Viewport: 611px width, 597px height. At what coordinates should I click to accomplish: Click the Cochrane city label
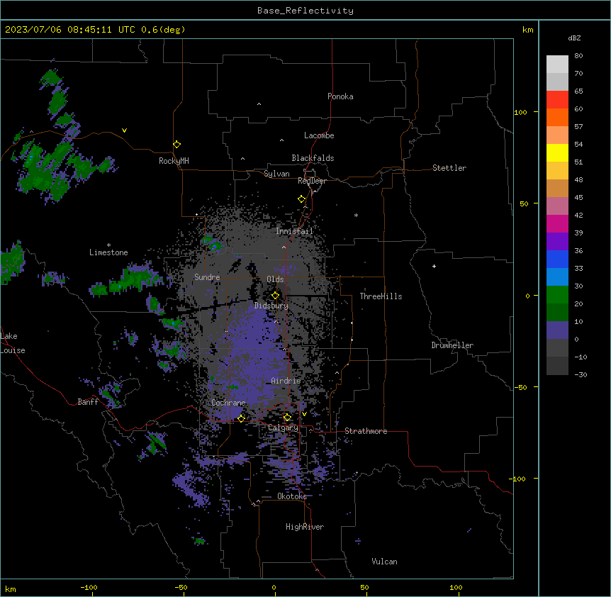coord(228,403)
